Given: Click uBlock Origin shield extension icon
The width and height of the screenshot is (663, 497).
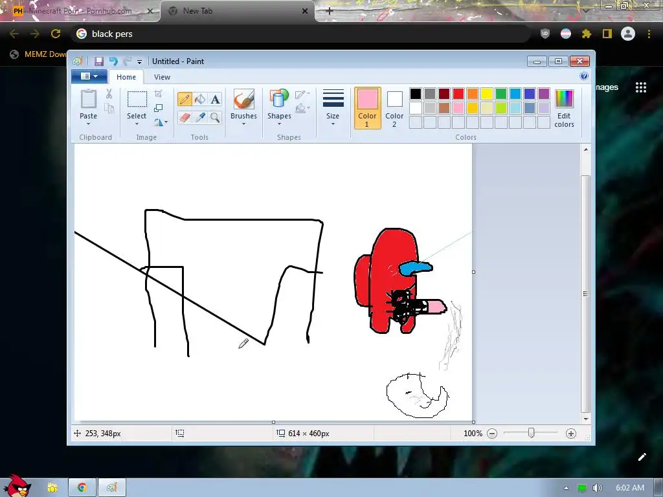Looking at the screenshot, I should pos(545,34).
